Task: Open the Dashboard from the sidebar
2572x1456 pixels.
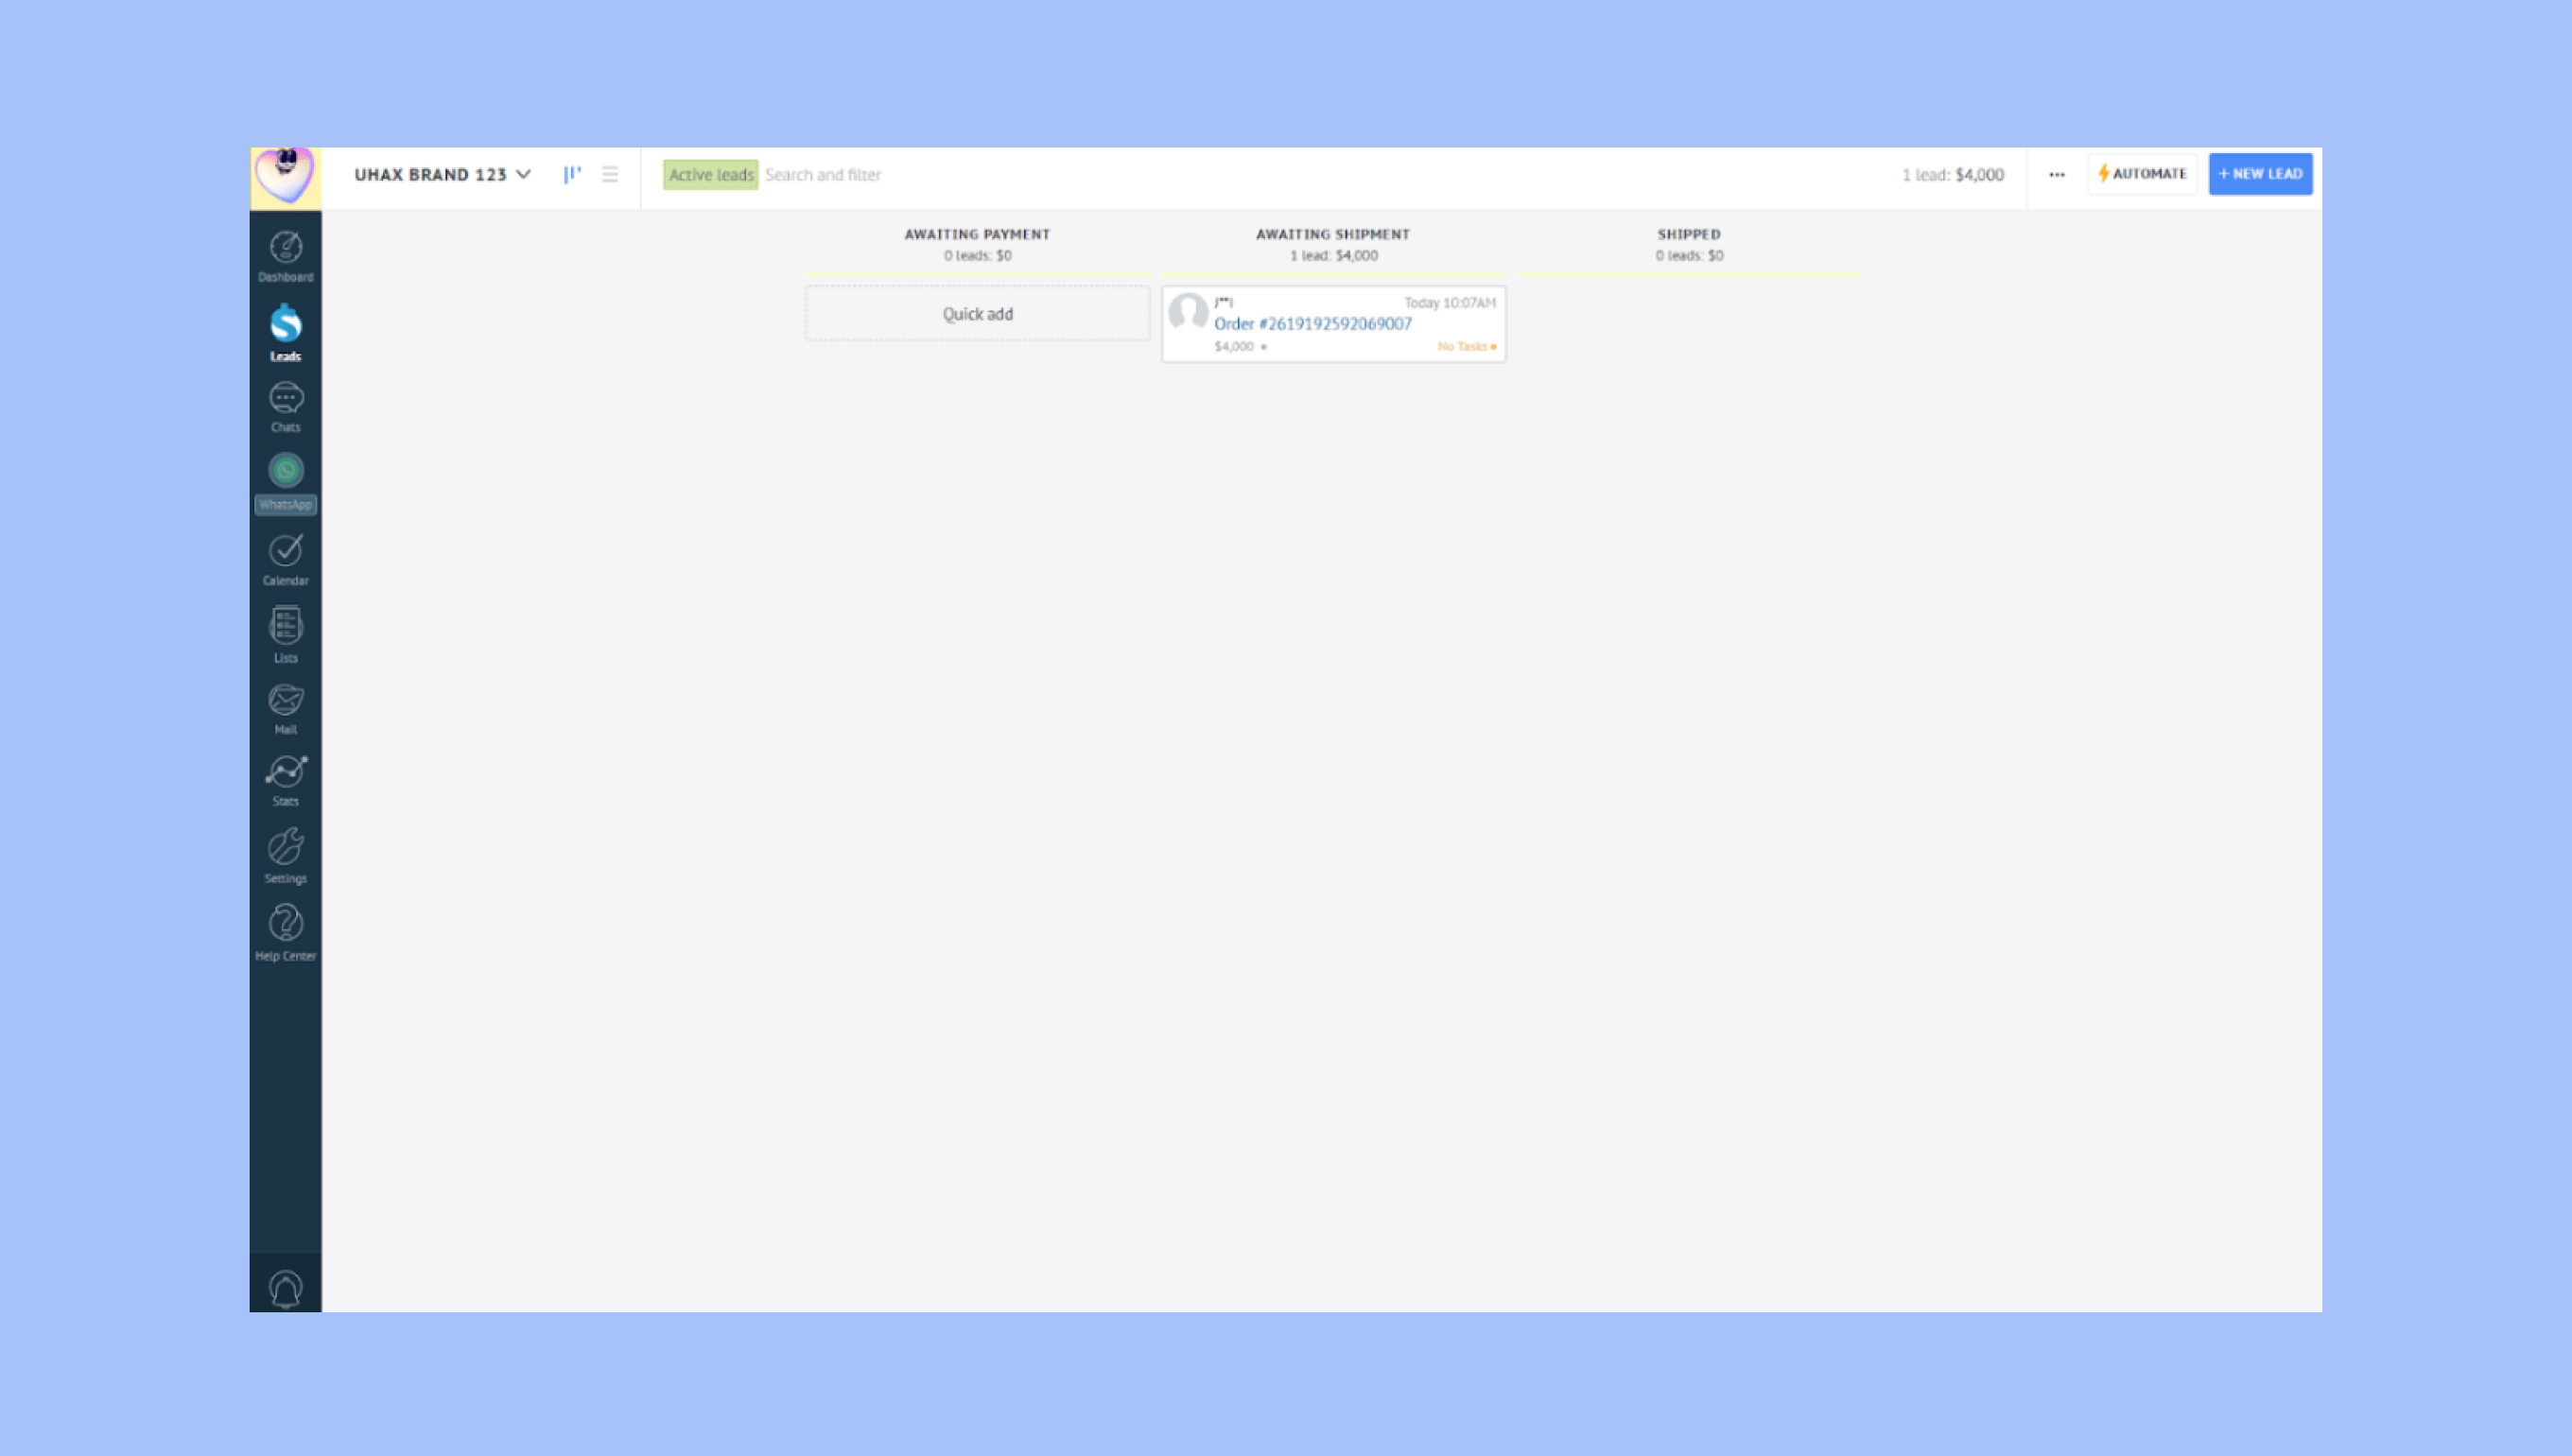Action: (x=285, y=256)
